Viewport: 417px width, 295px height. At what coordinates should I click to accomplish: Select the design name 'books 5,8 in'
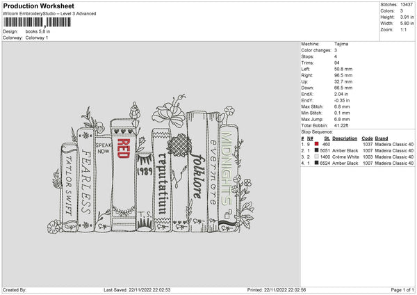pos(38,31)
